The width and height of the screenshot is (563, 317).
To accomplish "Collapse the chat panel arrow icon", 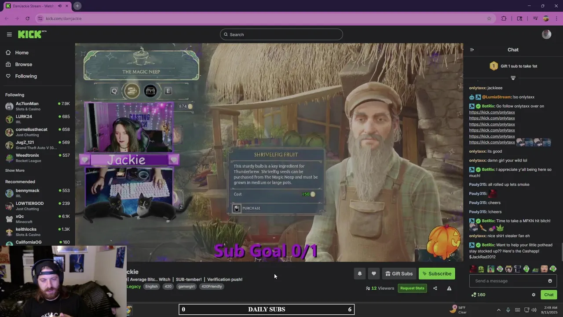I will click(x=472, y=50).
